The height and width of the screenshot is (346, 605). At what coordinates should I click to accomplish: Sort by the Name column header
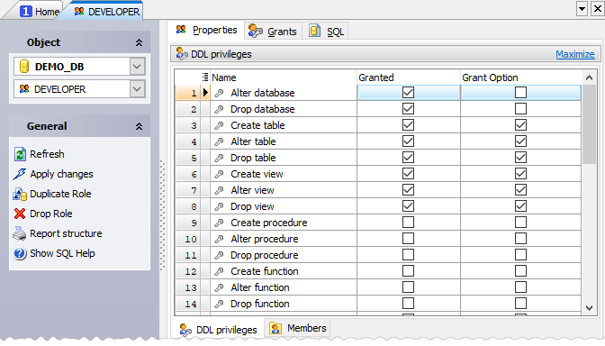click(284, 77)
